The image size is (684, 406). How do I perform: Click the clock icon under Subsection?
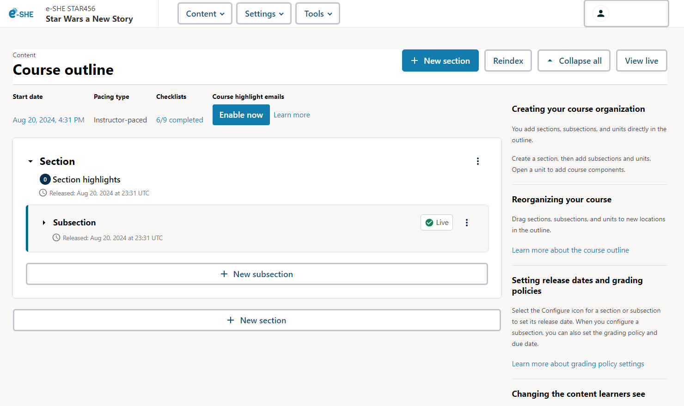56,238
